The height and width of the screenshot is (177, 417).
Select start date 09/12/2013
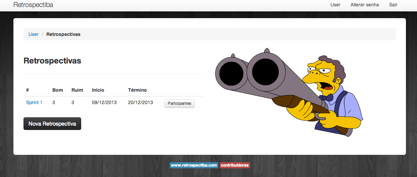(x=104, y=102)
